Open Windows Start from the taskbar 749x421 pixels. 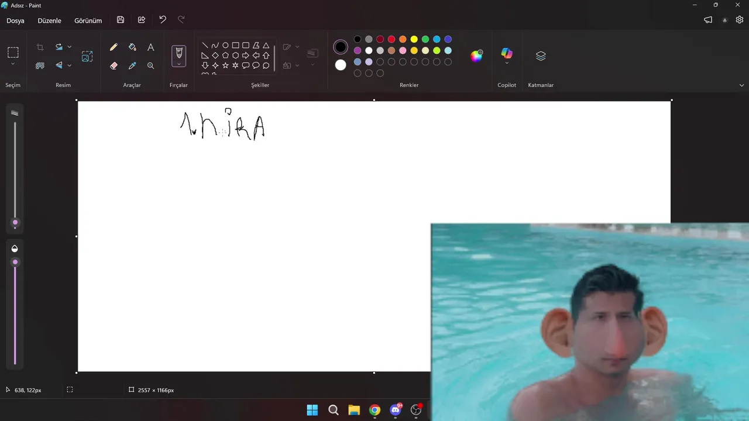pyautogui.click(x=312, y=410)
